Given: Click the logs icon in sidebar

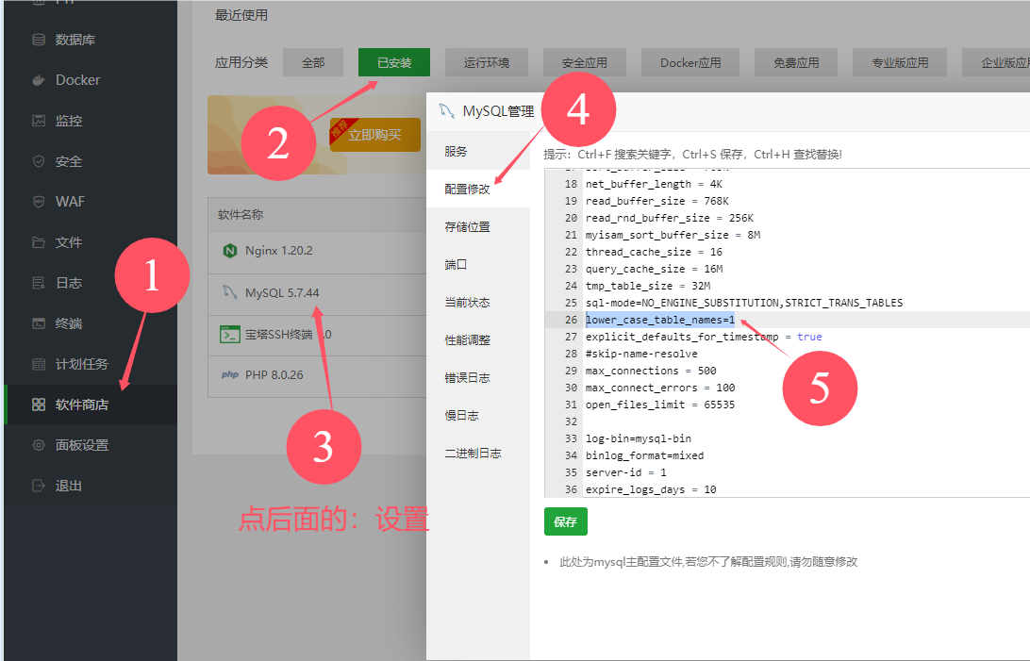Looking at the screenshot, I should click(x=39, y=283).
